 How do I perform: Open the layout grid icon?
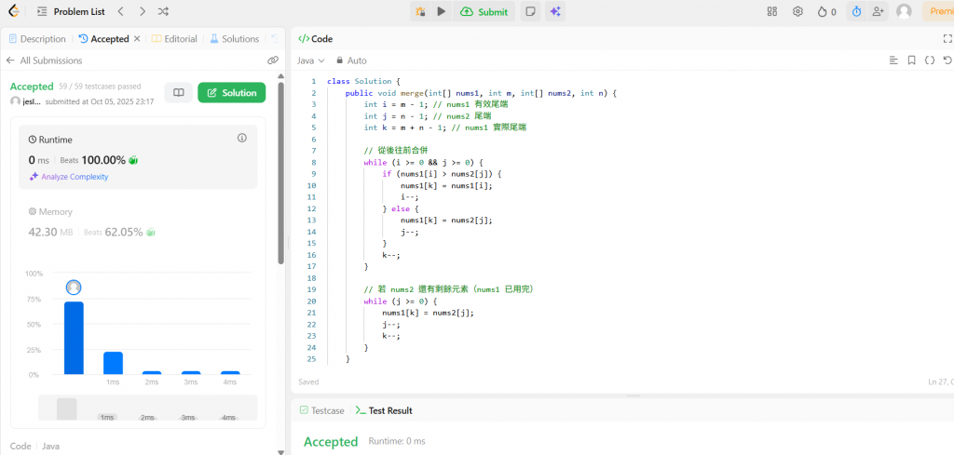[772, 11]
